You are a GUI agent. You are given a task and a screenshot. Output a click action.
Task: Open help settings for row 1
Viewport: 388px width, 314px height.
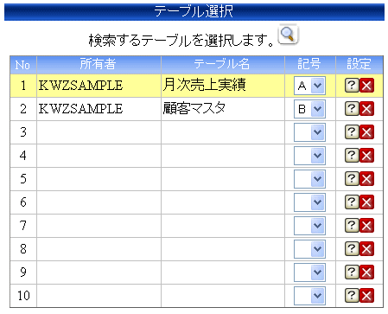352,86
